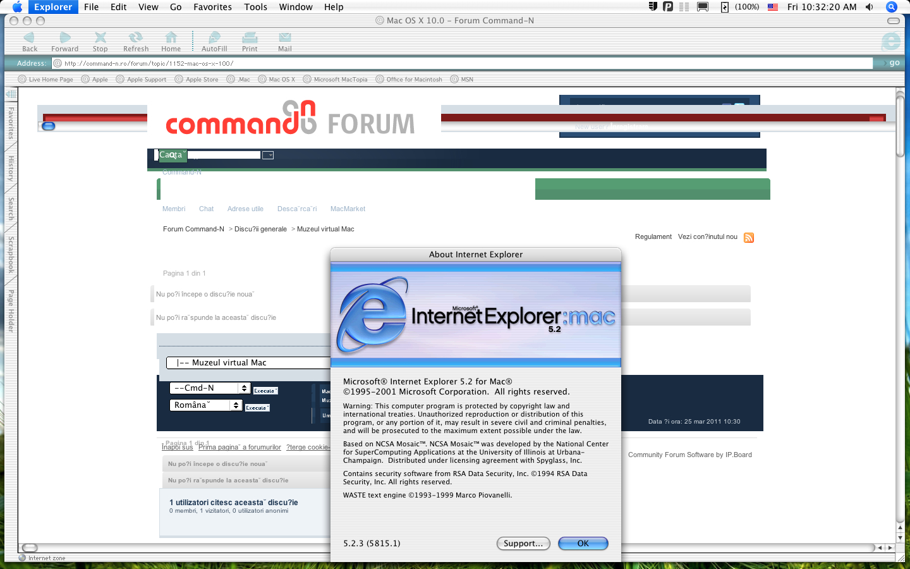Click the US flag input menu icon
910x569 pixels.
[773, 7]
